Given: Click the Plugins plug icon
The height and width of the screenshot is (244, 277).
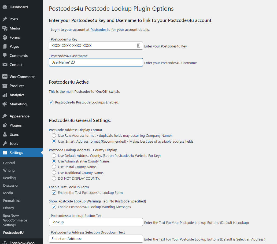Looking at the screenshot, I should 5,125.
